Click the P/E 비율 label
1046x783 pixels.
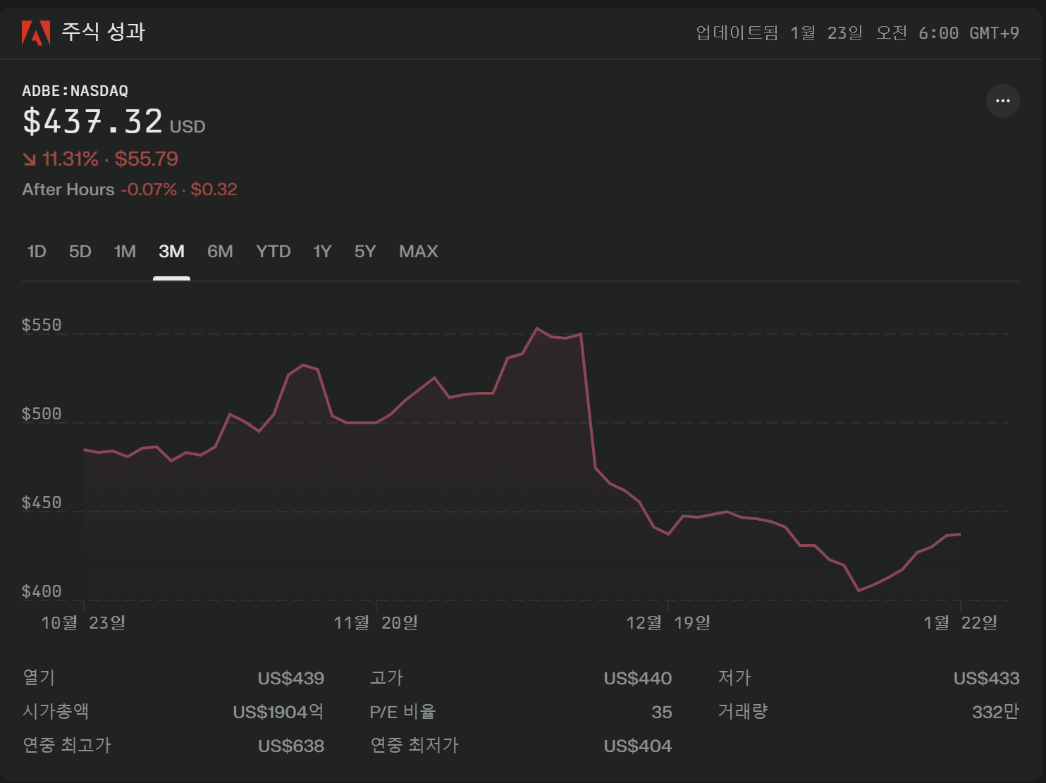pyautogui.click(x=402, y=712)
